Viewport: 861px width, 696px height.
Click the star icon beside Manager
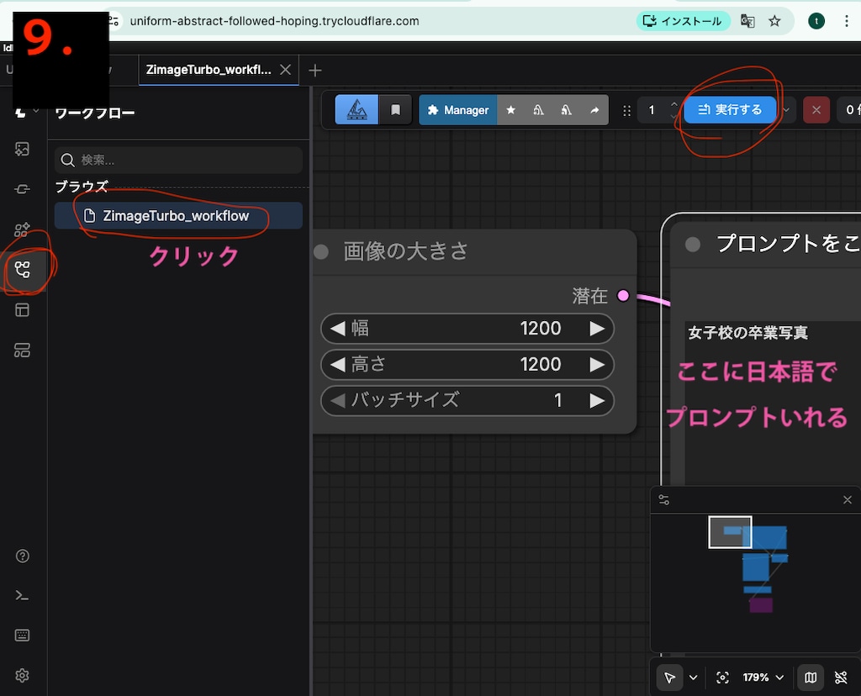[510, 109]
